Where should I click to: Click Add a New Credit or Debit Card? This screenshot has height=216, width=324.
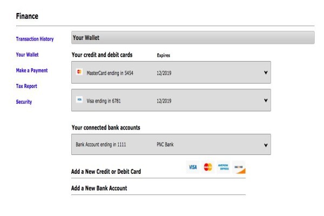coord(106,172)
